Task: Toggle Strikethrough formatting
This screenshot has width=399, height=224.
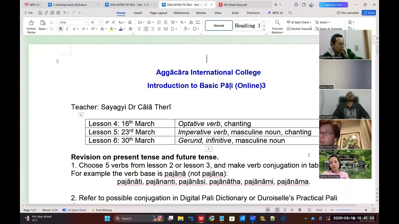Action: pyautogui.click(x=83, y=29)
